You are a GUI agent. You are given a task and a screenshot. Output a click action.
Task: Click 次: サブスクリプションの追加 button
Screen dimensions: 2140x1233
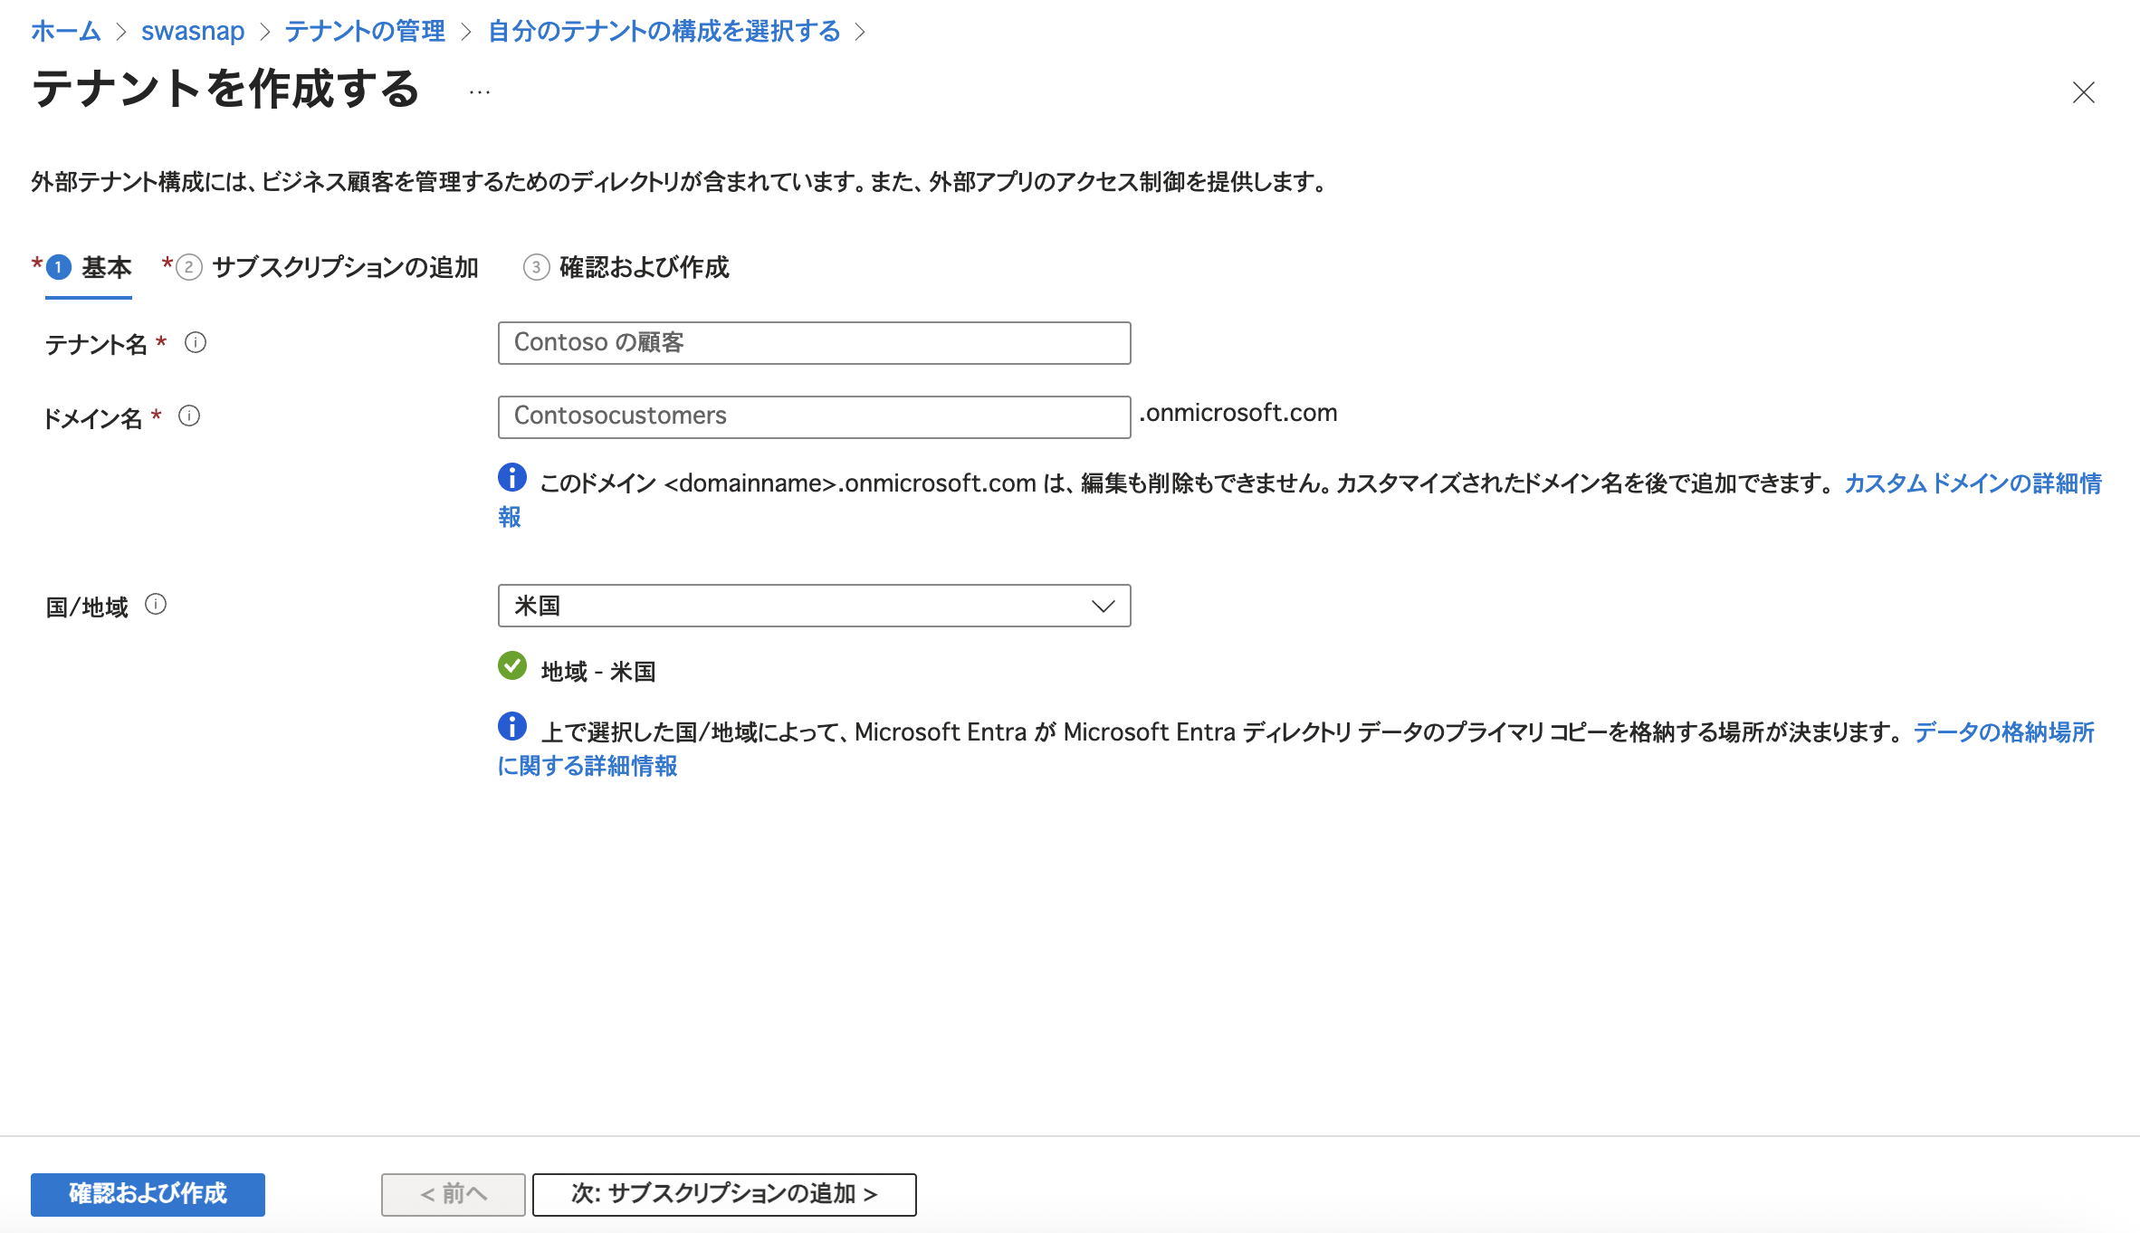point(724,1194)
